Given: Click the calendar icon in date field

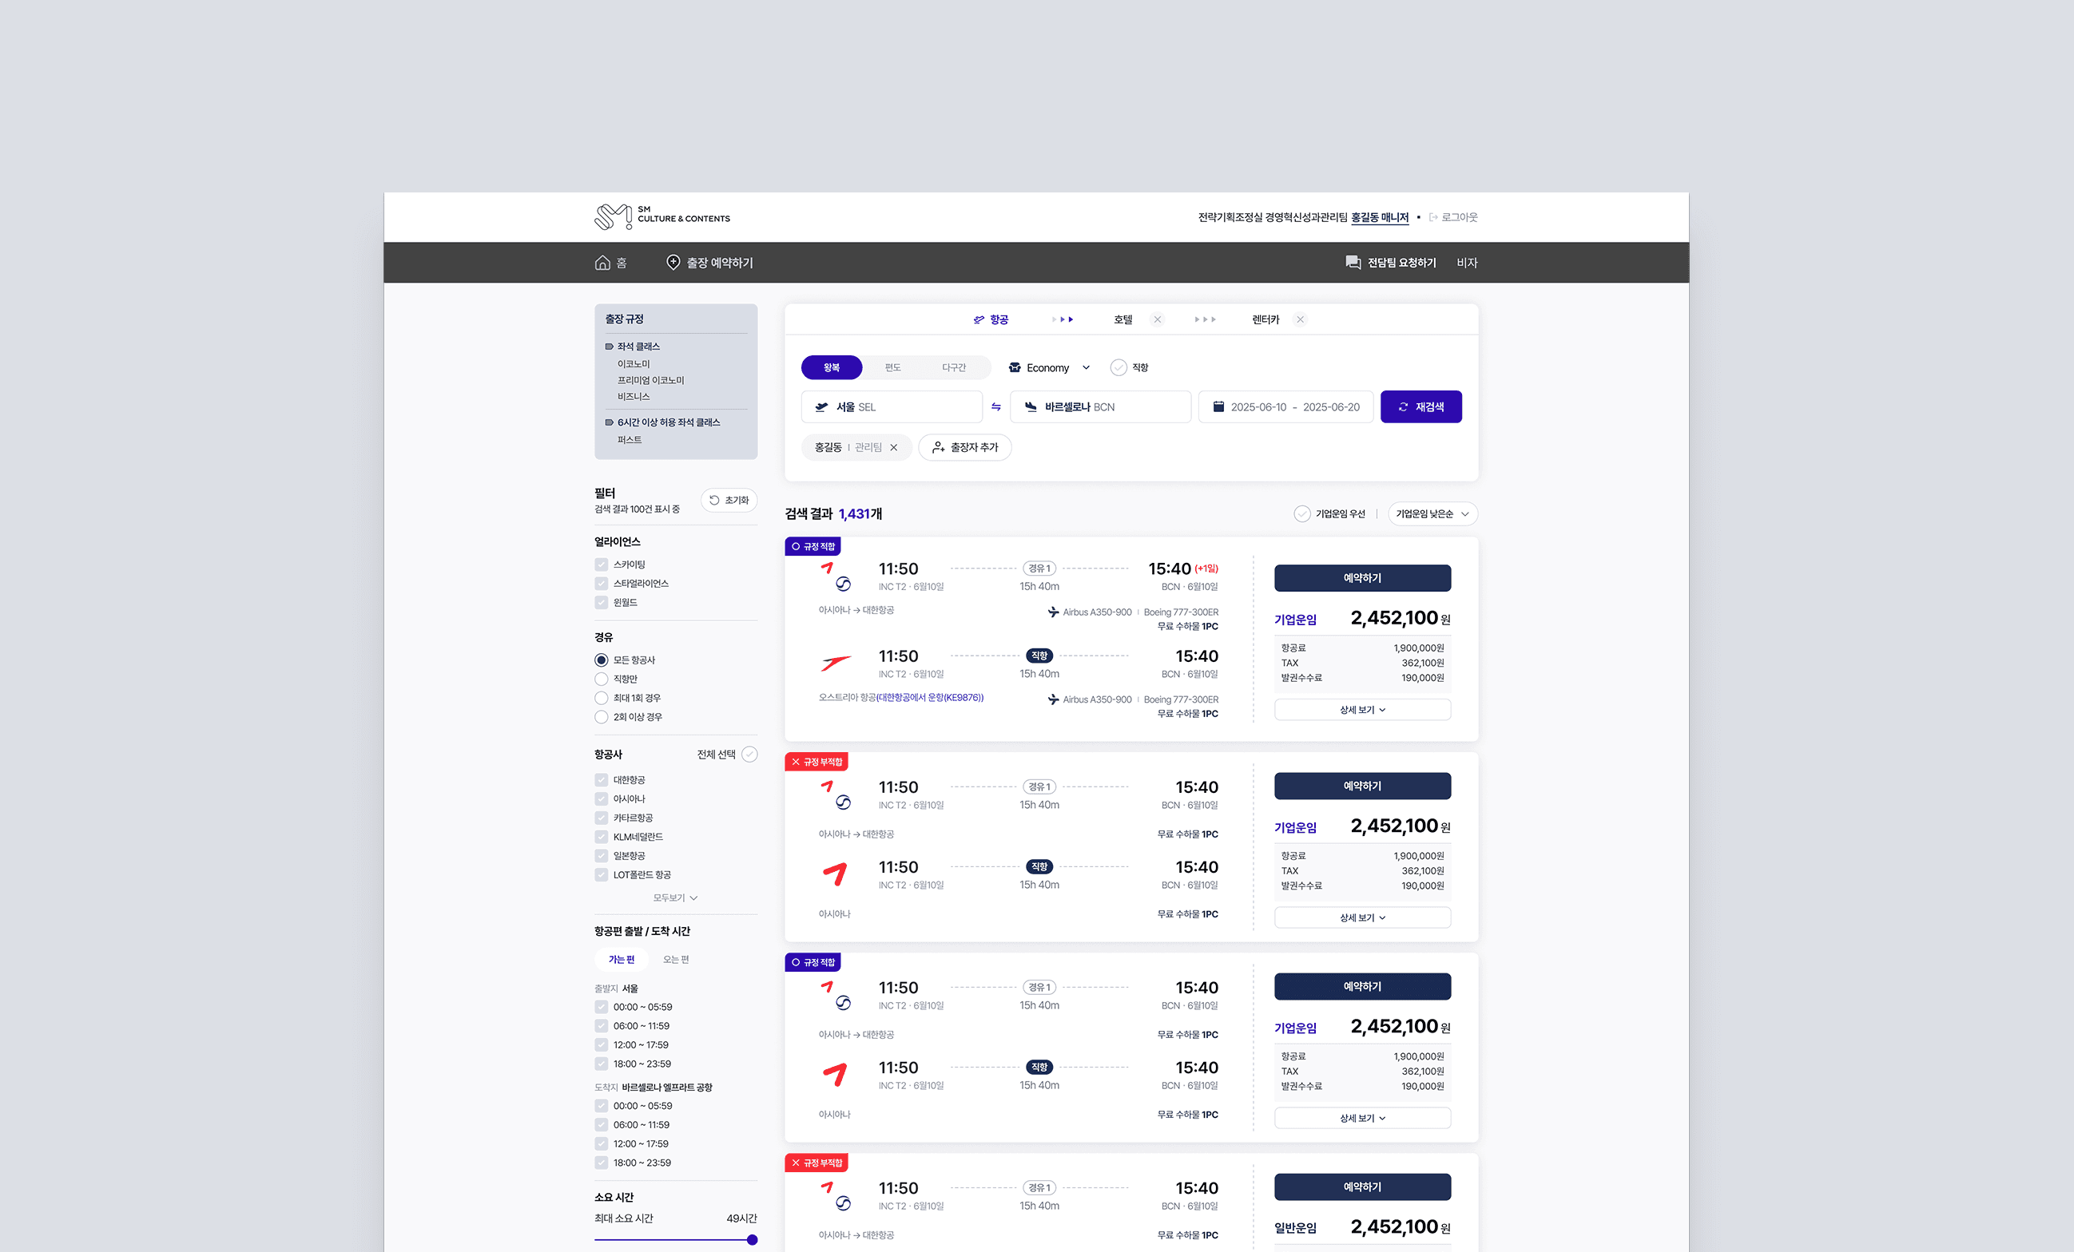Looking at the screenshot, I should tap(1218, 407).
